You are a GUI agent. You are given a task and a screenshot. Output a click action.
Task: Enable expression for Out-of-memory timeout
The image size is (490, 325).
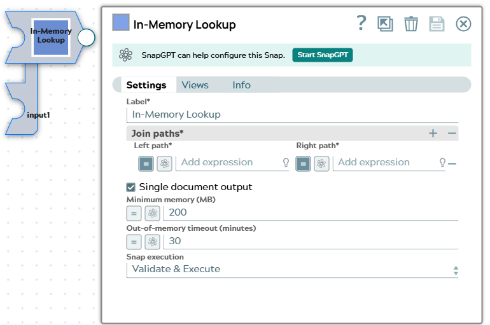pos(134,242)
